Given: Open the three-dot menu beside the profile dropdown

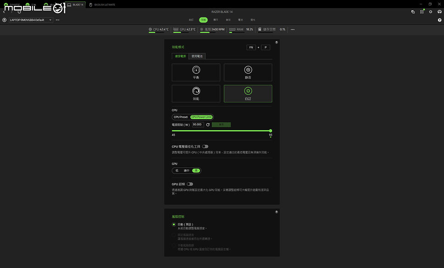Looking at the screenshot, I should pyautogui.click(x=57, y=20).
